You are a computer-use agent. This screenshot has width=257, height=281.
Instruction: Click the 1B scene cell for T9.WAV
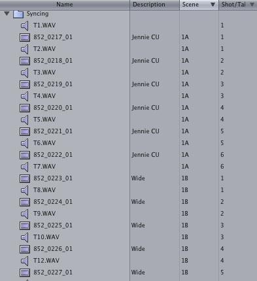pos(185,214)
